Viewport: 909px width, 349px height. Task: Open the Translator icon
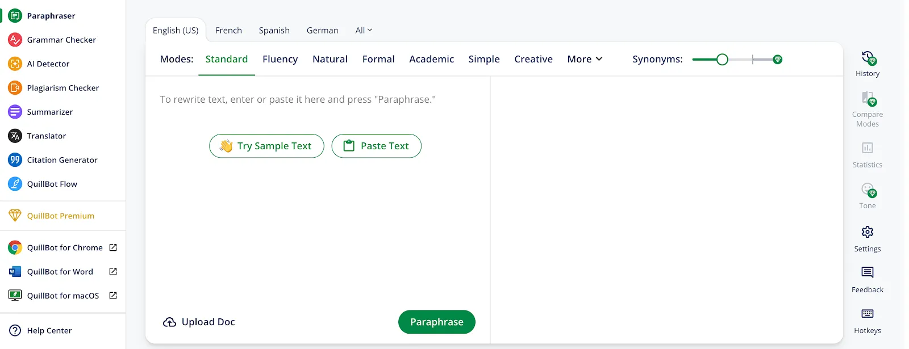pyautogui.click(x=15, y=136)
